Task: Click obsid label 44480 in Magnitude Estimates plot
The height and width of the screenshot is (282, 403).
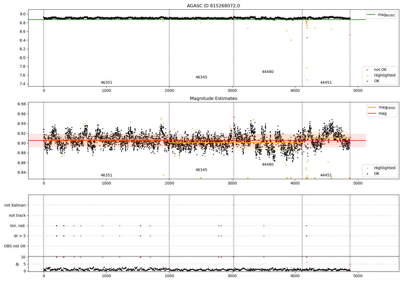Action: point(268,165)
